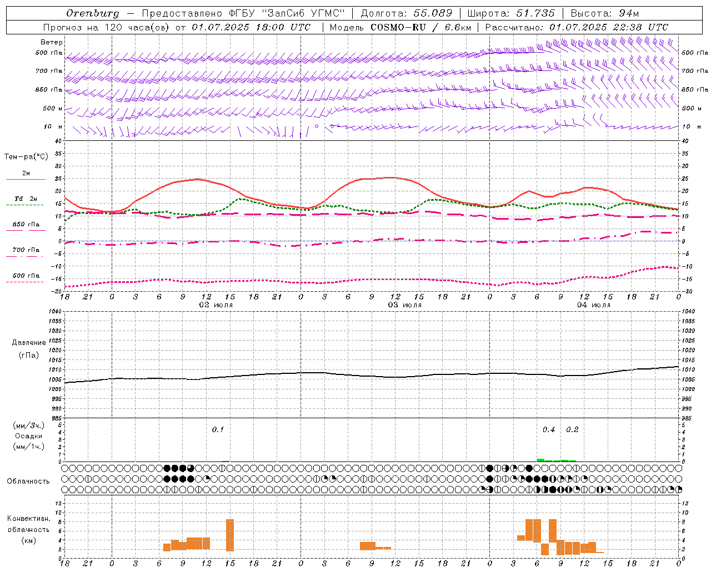This screenshot has height=568, width=711.
Task: Click the (гПа) unit under Давление
Action: [x=29, y=356]
